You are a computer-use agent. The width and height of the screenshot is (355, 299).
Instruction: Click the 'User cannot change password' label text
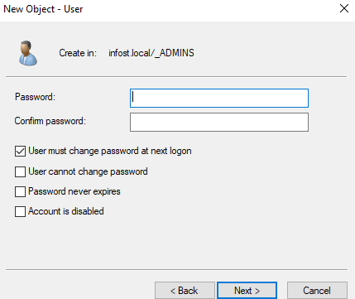tap(88, 171)
